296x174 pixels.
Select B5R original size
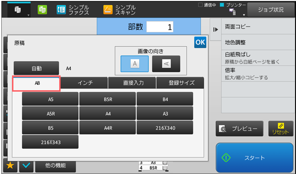[x=108, y=99]
